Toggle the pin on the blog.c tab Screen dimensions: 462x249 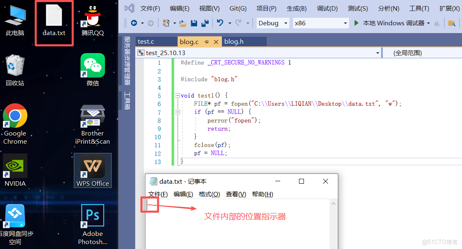click(x=206, y=41)
